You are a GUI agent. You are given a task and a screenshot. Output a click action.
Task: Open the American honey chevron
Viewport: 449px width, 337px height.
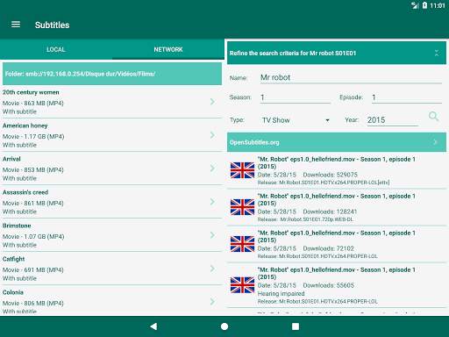point(212,135)
